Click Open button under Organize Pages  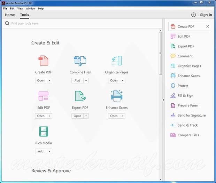coord(114,80)
